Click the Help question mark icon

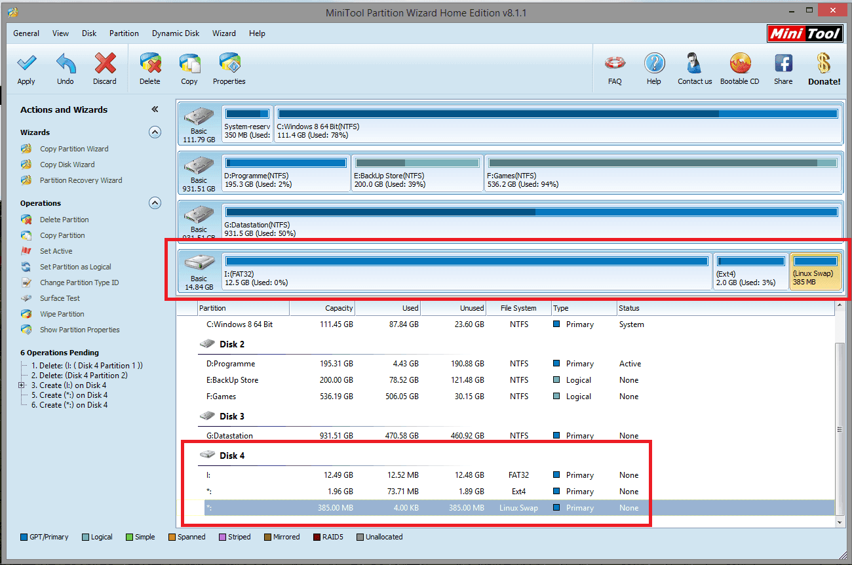click(654, 64)
